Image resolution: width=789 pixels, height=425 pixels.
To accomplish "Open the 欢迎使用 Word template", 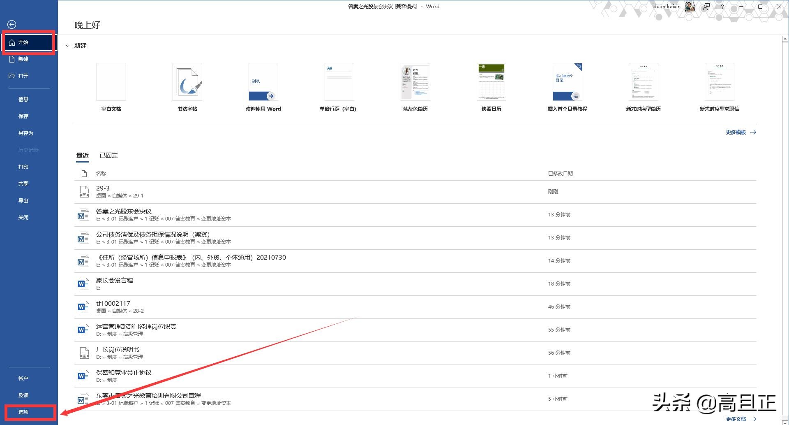I will (x=263, y=87).
